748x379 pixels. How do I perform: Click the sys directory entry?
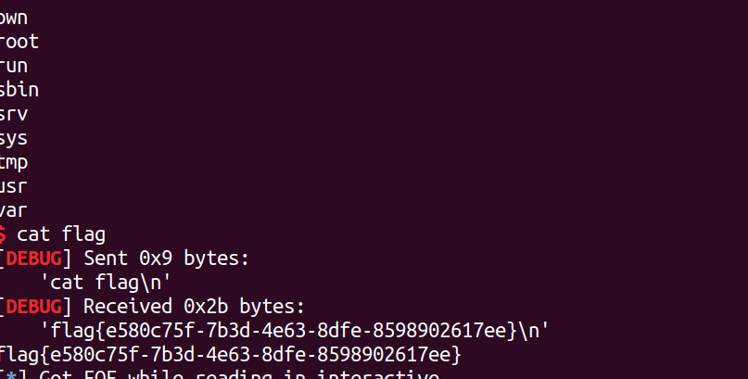click(x=14, y=139)
